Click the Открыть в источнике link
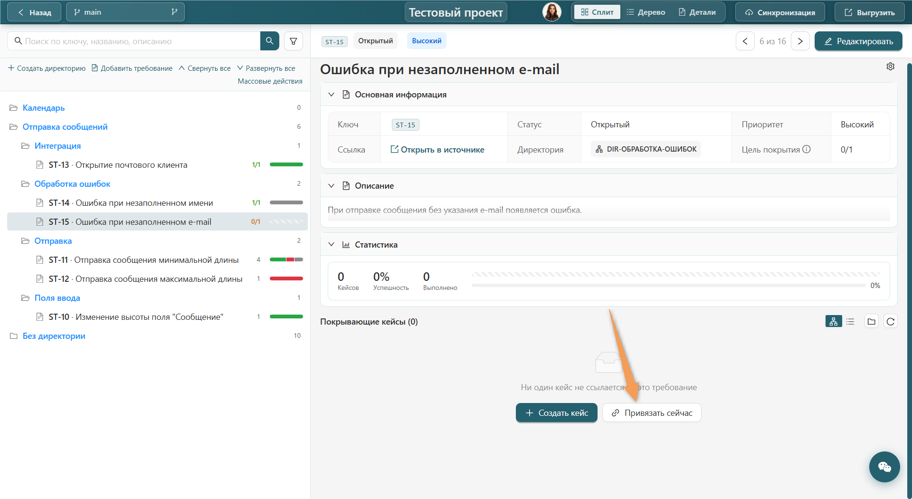 pyautogui.click(x=437, y=150)
